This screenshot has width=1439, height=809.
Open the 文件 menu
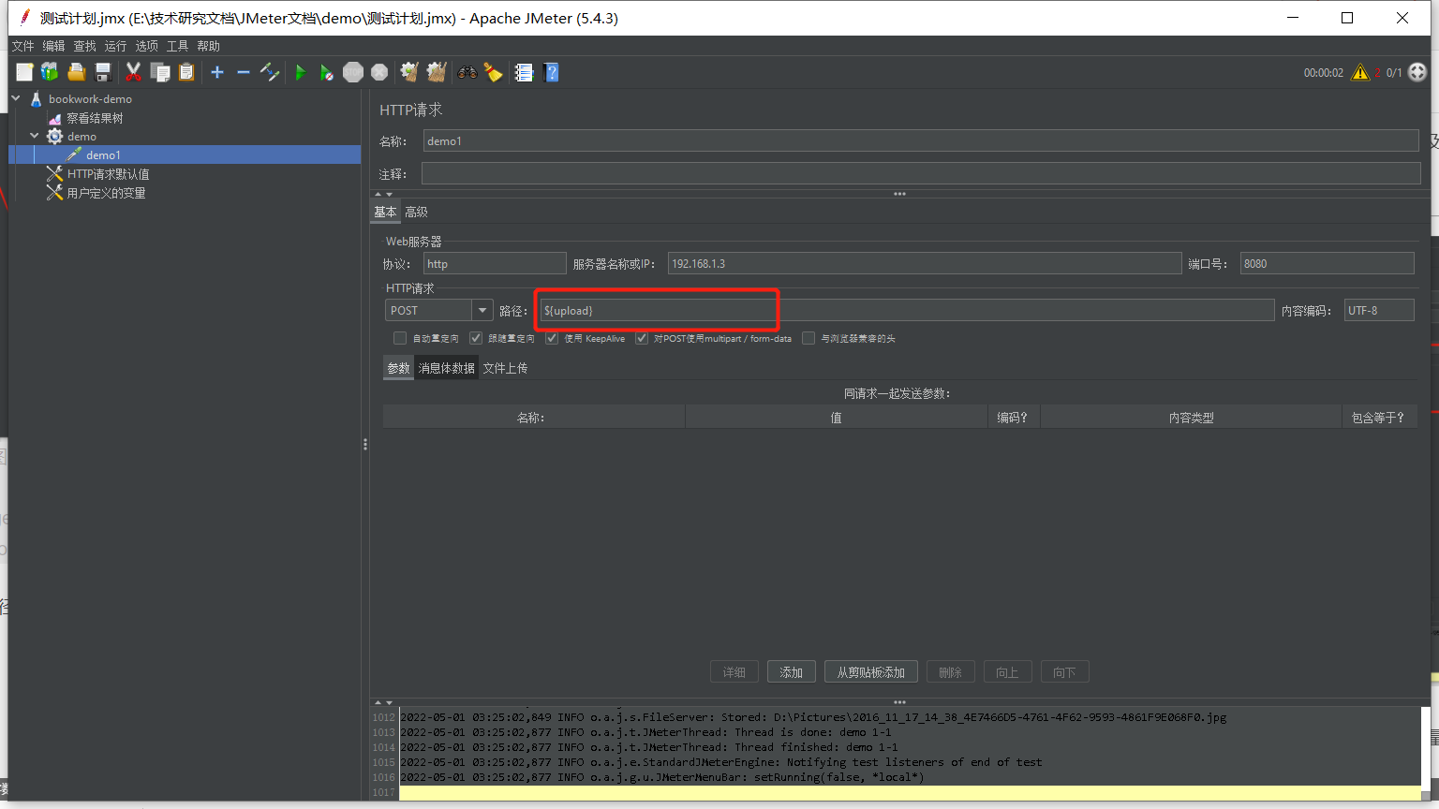click(x=22, y=46)
